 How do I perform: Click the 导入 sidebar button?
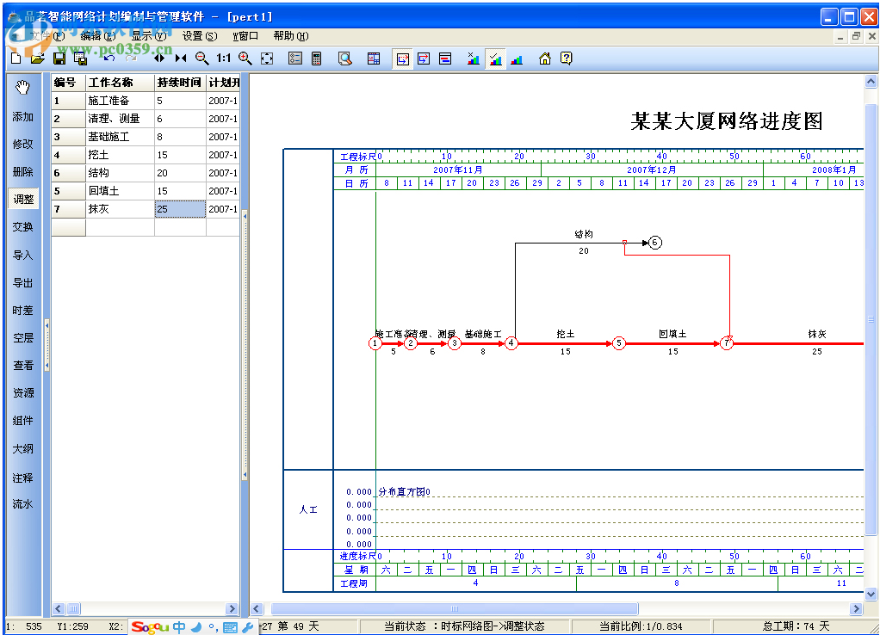tap(23, 255)
